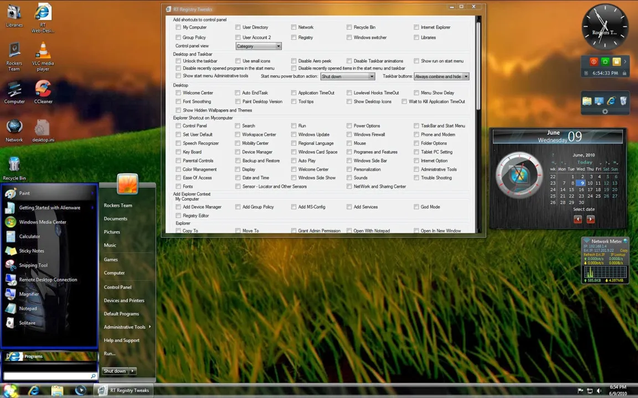The width and height of the screenshot is (638, 398).
Task: Expand the power gadget side arrow
Action: click(x=625, y=62)
